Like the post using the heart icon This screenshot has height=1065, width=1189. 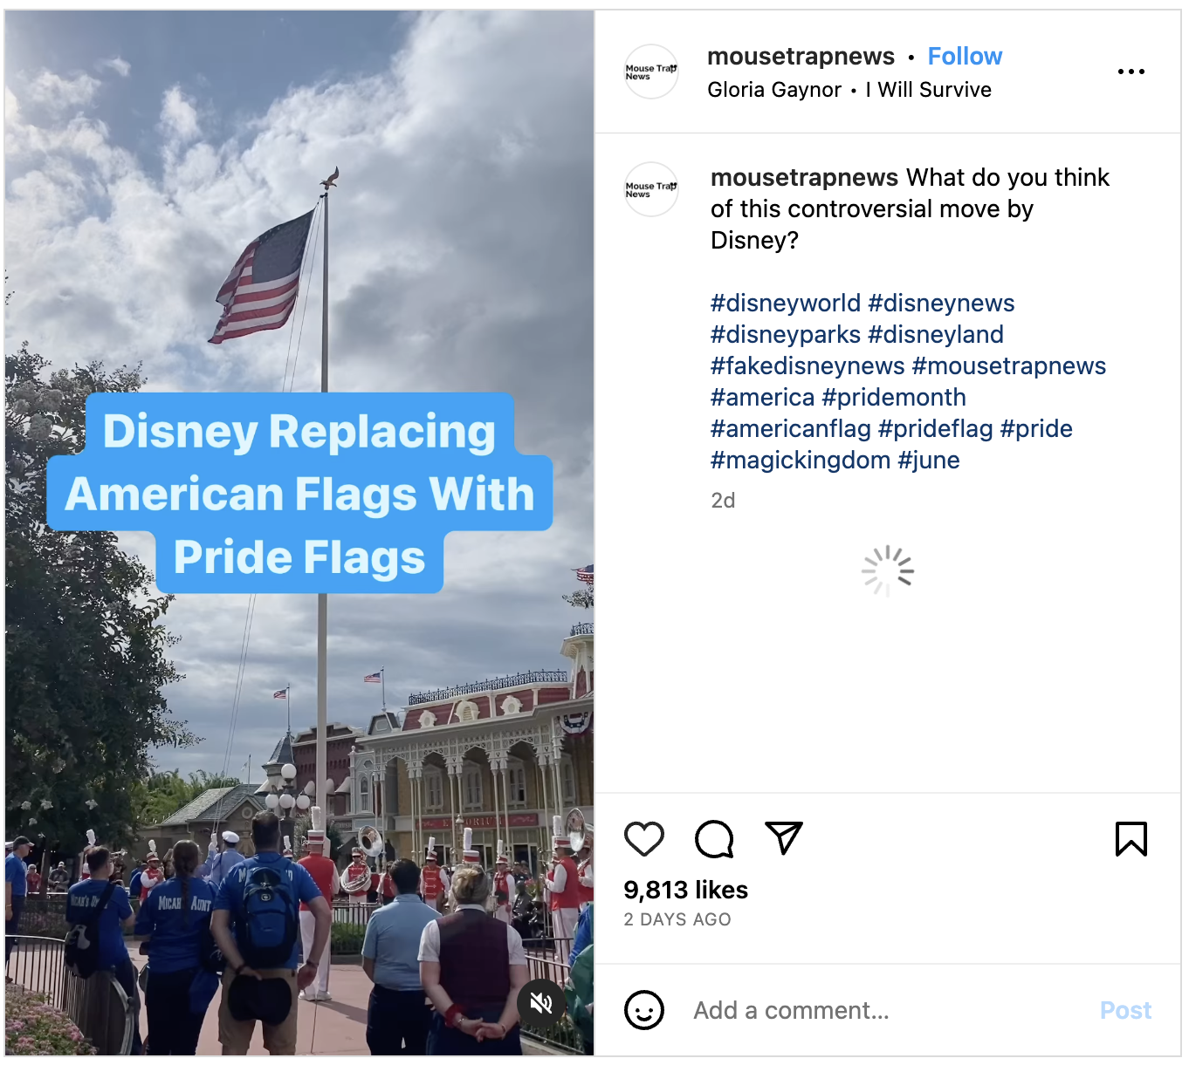[x=644, y=838]
